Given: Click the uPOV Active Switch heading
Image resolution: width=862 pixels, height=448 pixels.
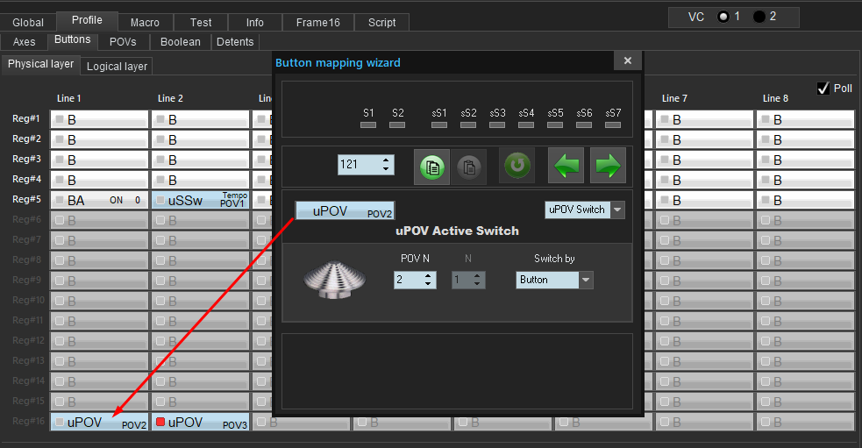Looking at the screenshot, I should (x=457, y=231).
